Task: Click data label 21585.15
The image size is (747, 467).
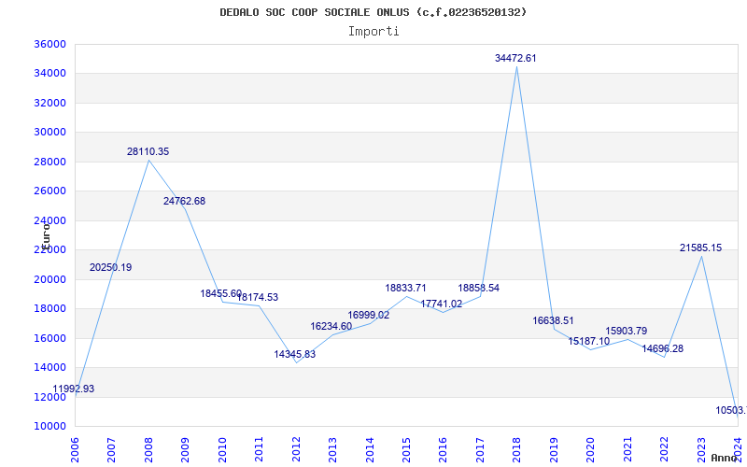Action: (x=700, y=248)
